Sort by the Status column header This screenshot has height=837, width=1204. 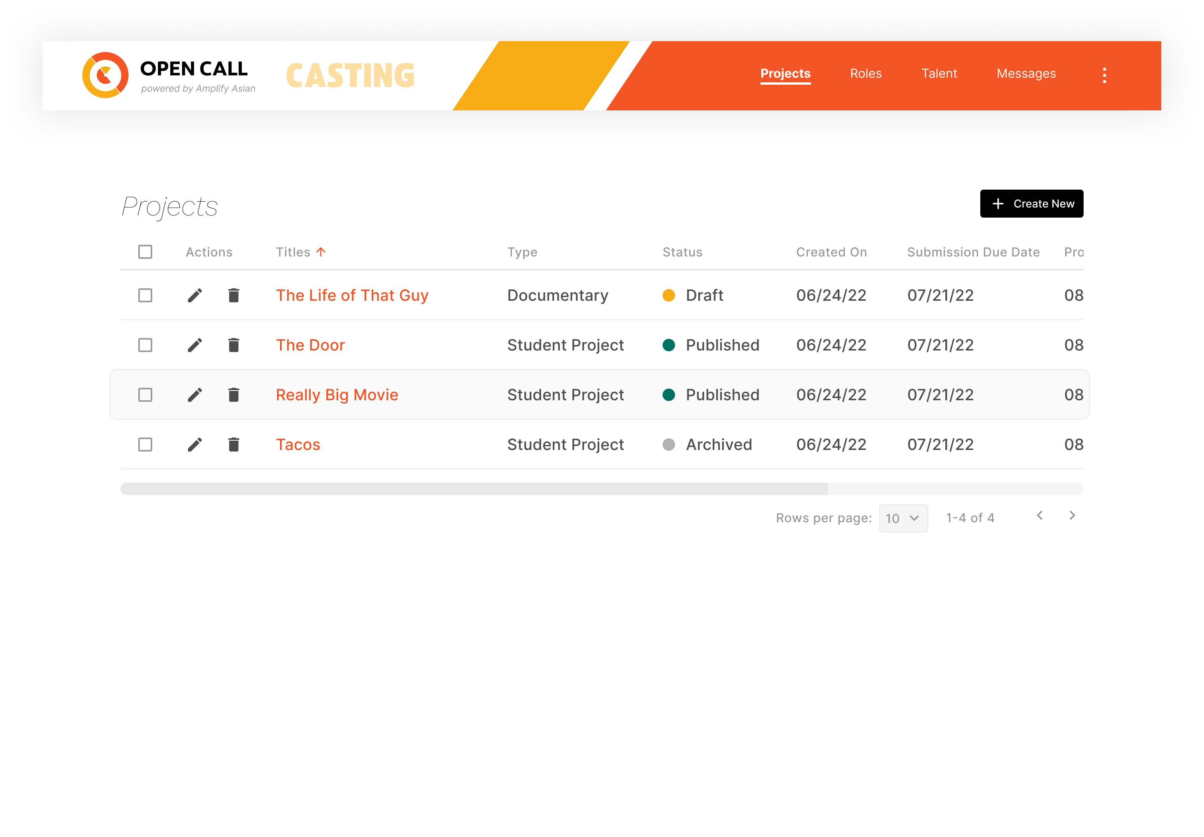pyautogui.click(x=682, y=252)
